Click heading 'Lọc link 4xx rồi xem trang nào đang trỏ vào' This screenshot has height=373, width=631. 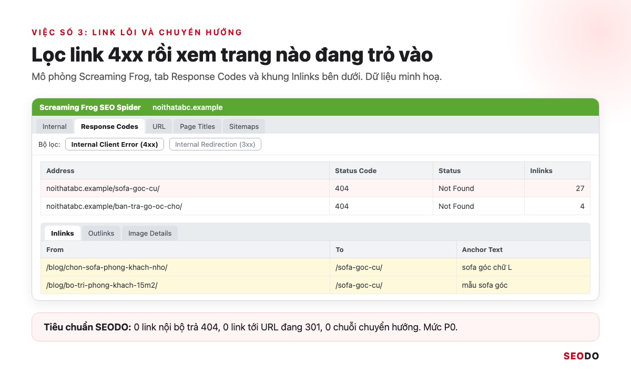pos(232,55)
